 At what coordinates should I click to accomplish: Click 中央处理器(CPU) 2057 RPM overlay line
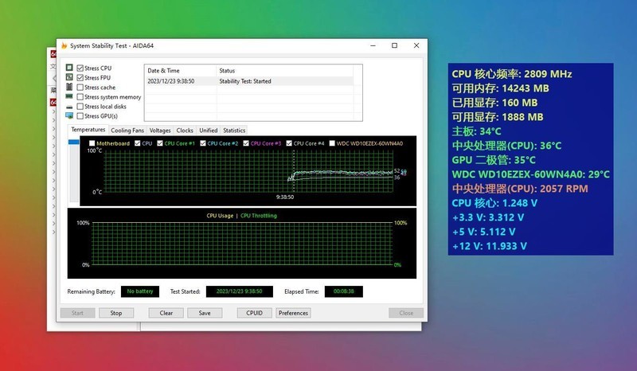click(520, 189)
